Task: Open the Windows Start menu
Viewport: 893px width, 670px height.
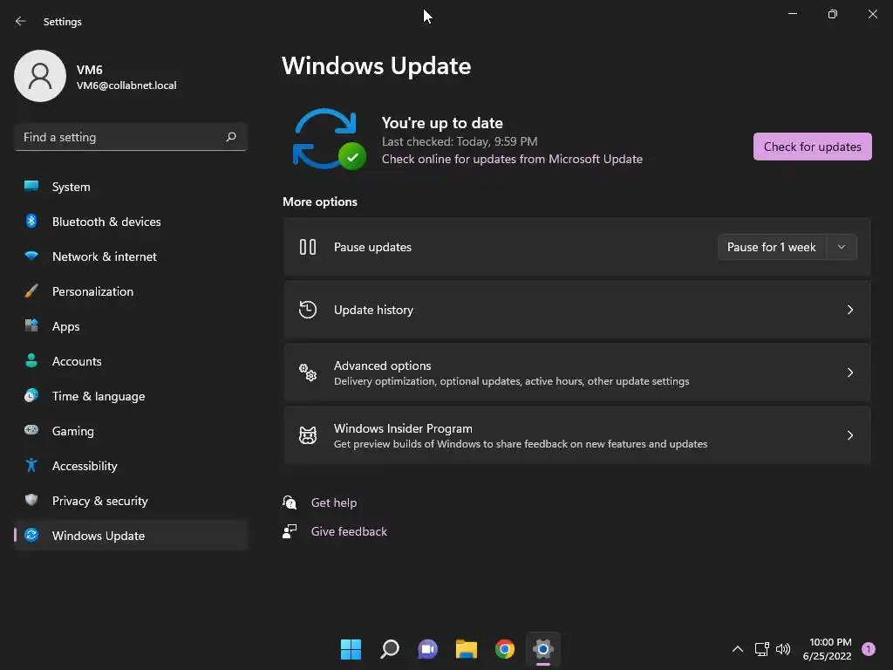Action: point(351,649)
